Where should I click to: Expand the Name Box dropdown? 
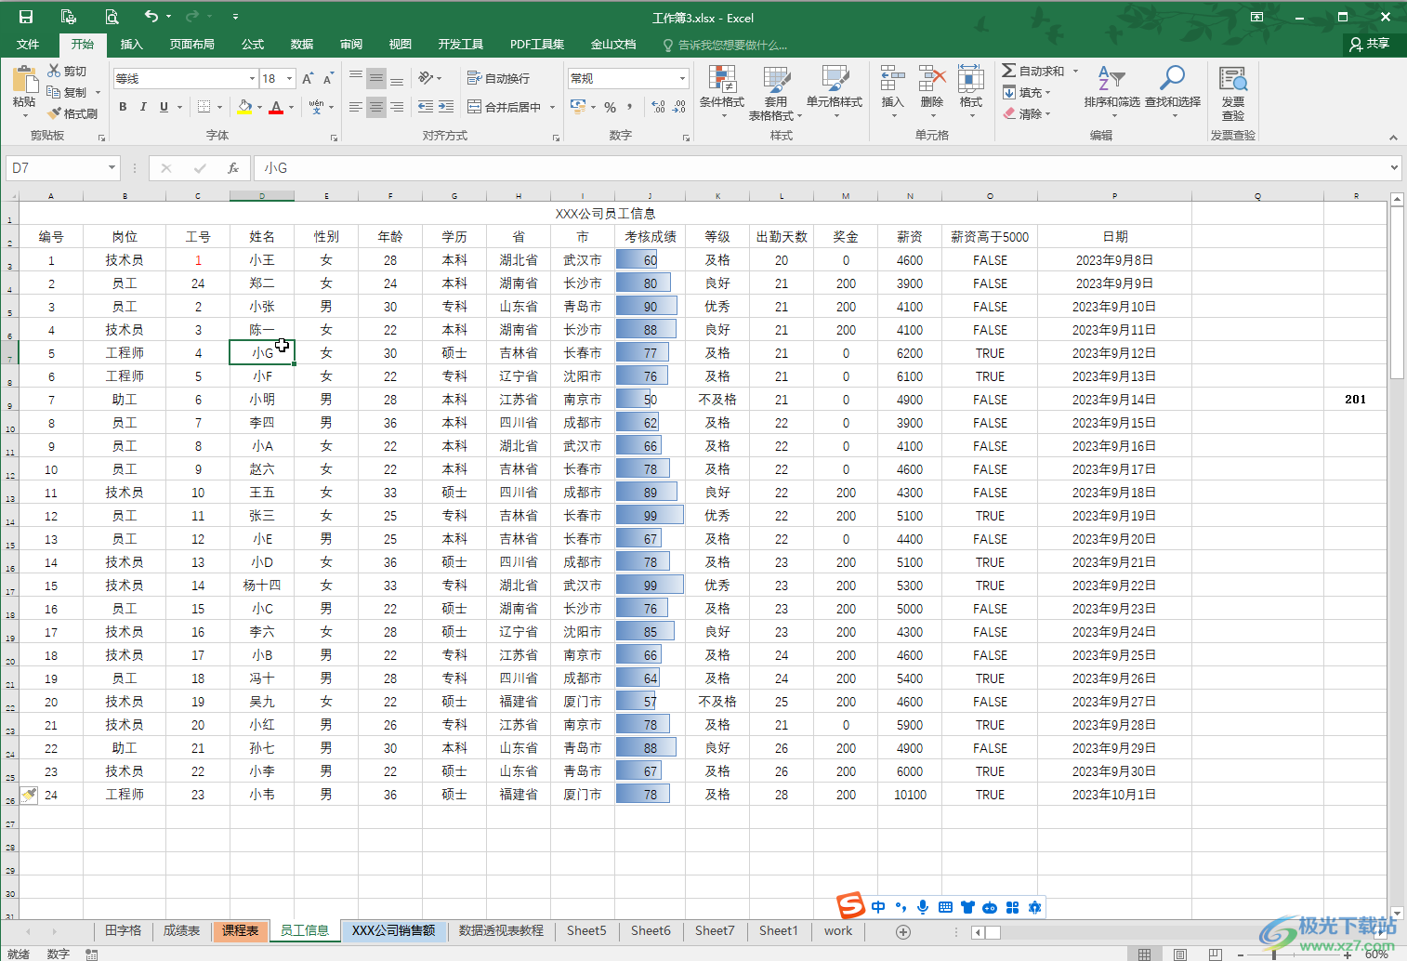coord(112,168)
